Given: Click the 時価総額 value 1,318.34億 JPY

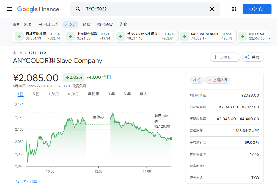Looking at the screenshot, I should tap(246, 131).
